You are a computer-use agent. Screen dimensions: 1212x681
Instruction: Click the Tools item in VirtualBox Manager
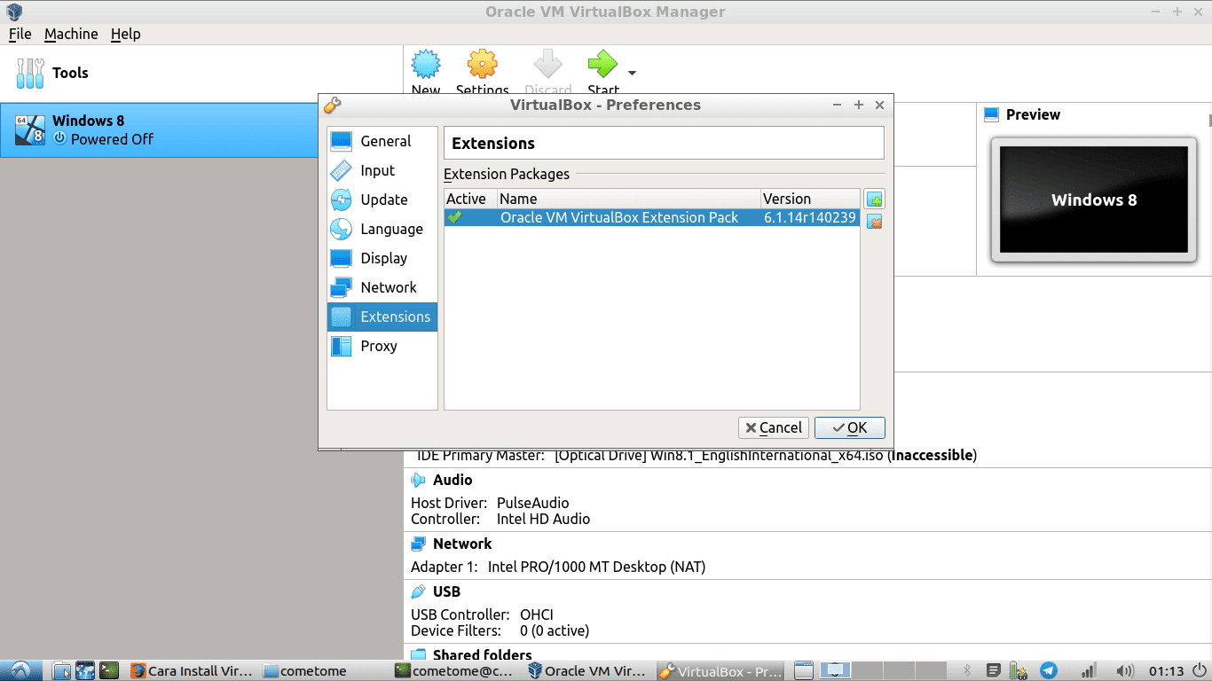201,73
